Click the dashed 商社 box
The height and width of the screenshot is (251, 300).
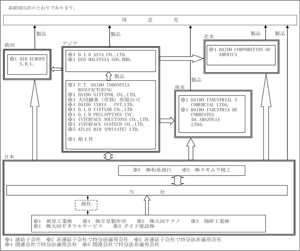click(86, 205)
